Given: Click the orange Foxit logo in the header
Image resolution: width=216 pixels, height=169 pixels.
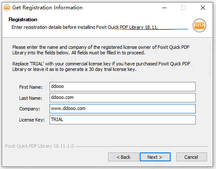Looking at the screenshot, I should click(x=199, y=25).
